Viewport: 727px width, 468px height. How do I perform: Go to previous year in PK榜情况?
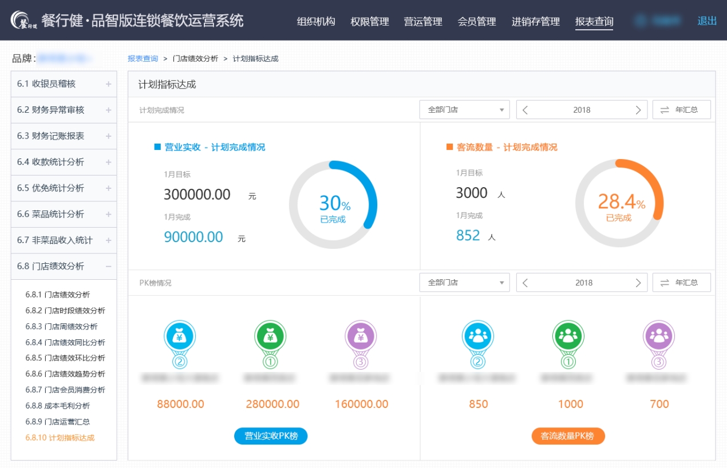click(x=526, y=283)
